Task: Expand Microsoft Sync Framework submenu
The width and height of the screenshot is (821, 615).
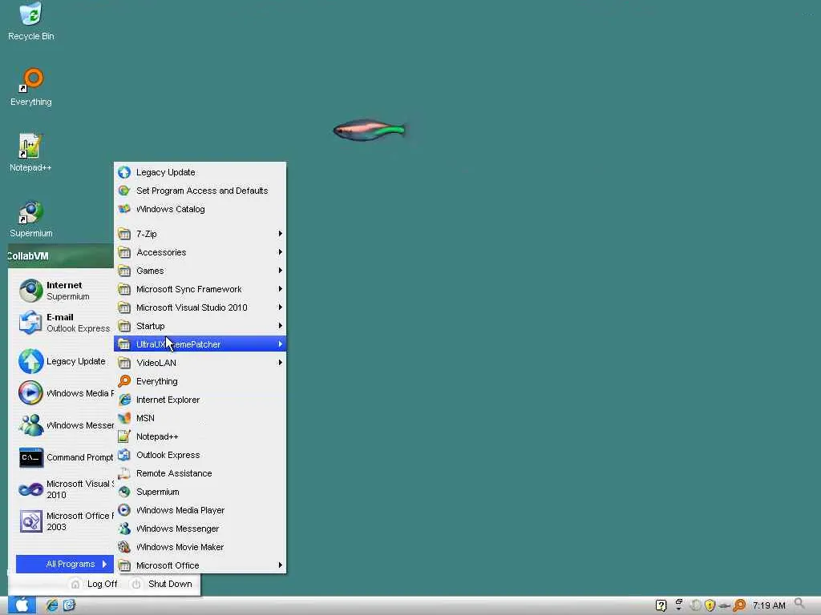Action: pyautogui.click(x=200, y=288)
